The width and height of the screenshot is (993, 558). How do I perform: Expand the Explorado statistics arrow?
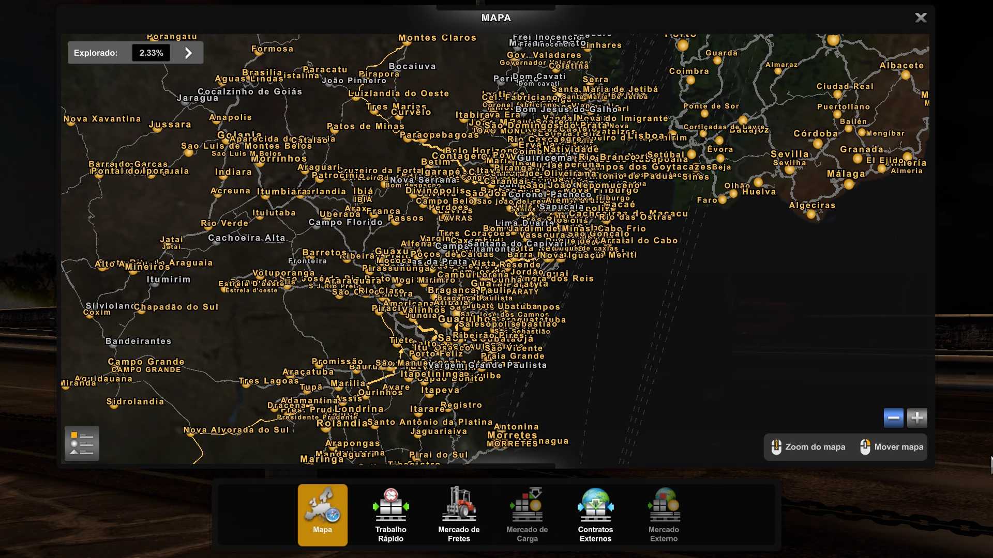189,53
